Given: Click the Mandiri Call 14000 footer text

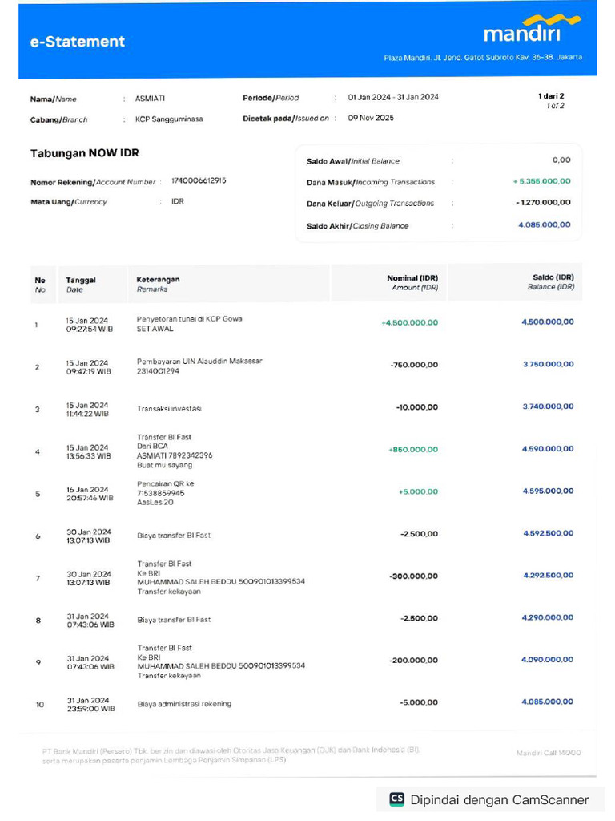Looking at the screenshot, I should [549, 752].
